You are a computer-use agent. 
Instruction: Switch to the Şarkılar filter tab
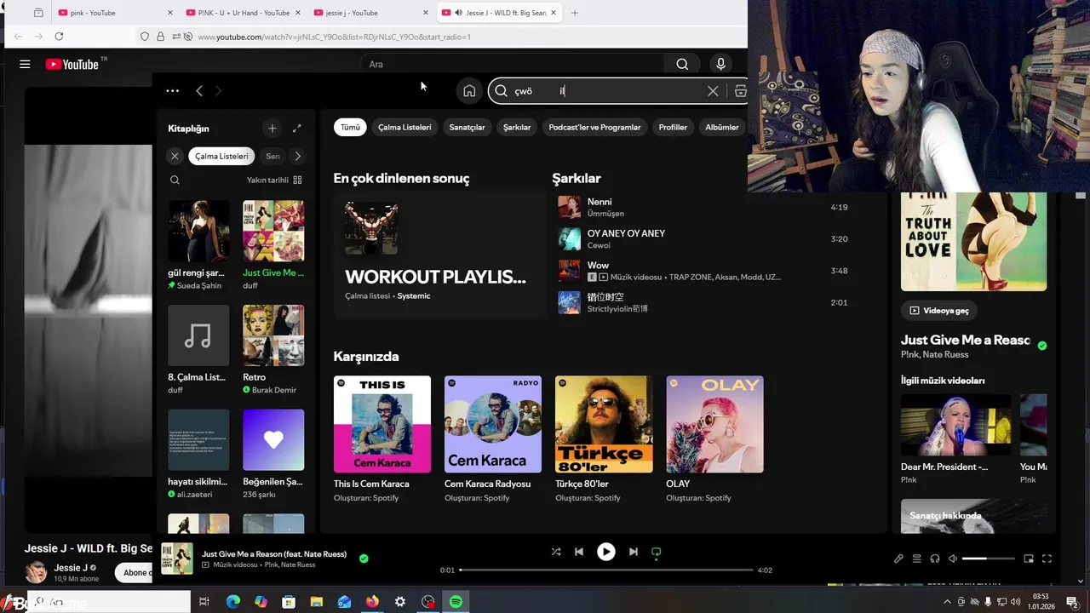(517, 127)
